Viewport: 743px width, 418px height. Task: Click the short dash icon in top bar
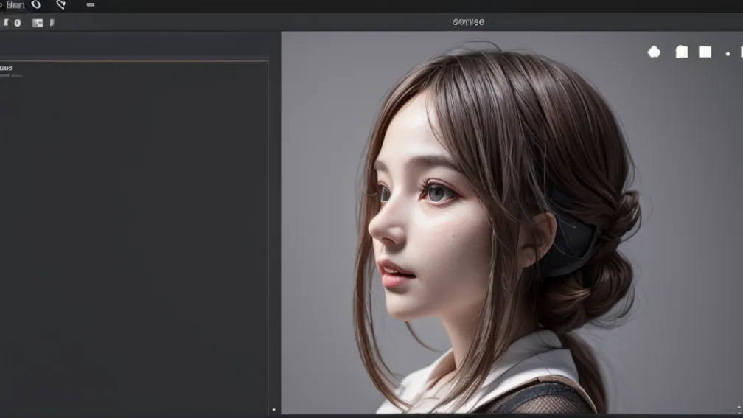[90, 4]
